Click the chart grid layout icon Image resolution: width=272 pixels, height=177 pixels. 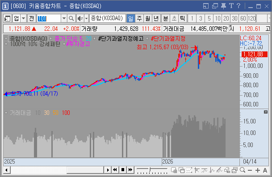click(x=174, y=170)
